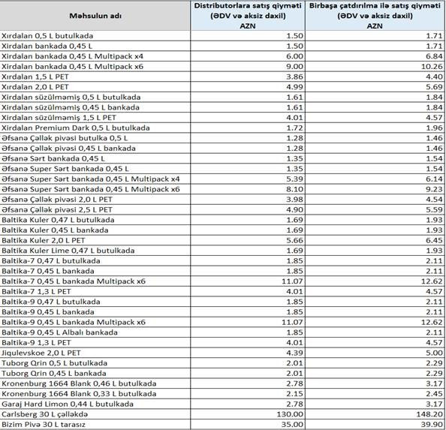Click distributor price 3.86 for Xırdalan 1,5 L
Screen dimensions: 446x430
click(248, 77)
